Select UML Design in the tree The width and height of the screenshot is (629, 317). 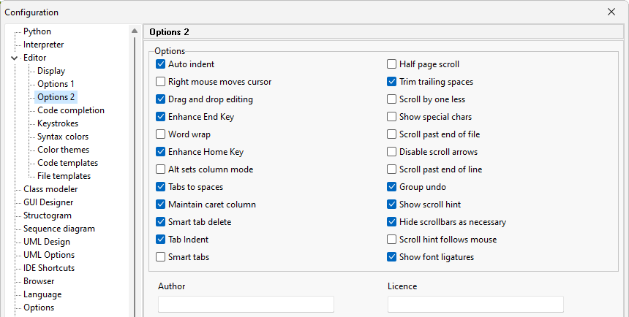47,242
